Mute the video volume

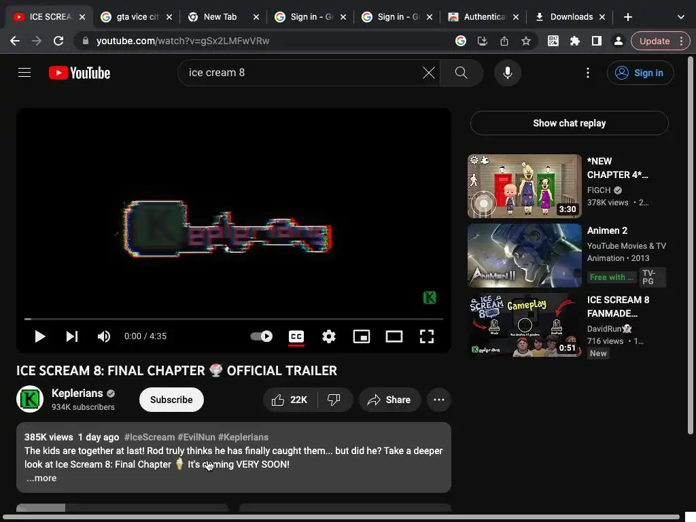[x=104, y=336]
